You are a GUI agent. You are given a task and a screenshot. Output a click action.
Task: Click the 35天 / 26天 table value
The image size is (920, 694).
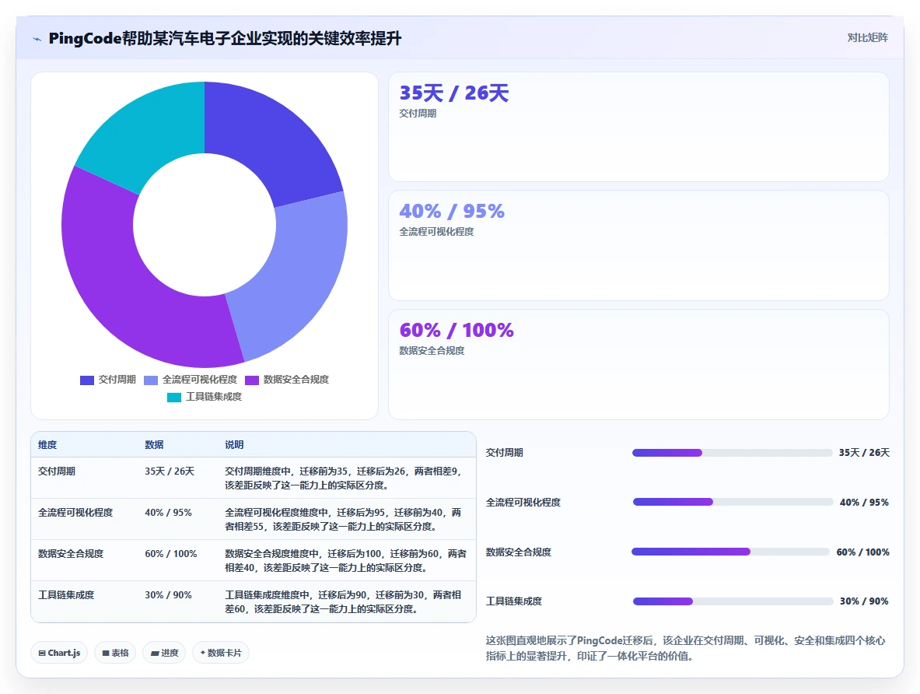(170, 471)
